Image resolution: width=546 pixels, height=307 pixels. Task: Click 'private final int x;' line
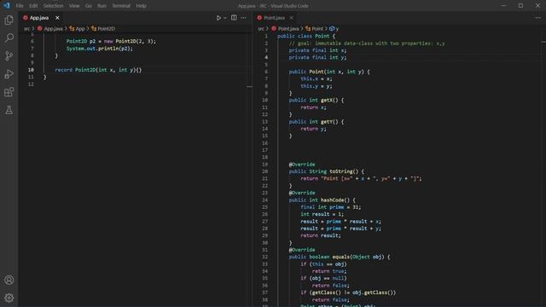point(317,50)
